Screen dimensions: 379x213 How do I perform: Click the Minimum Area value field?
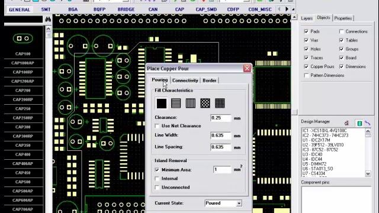coord(222,170)
